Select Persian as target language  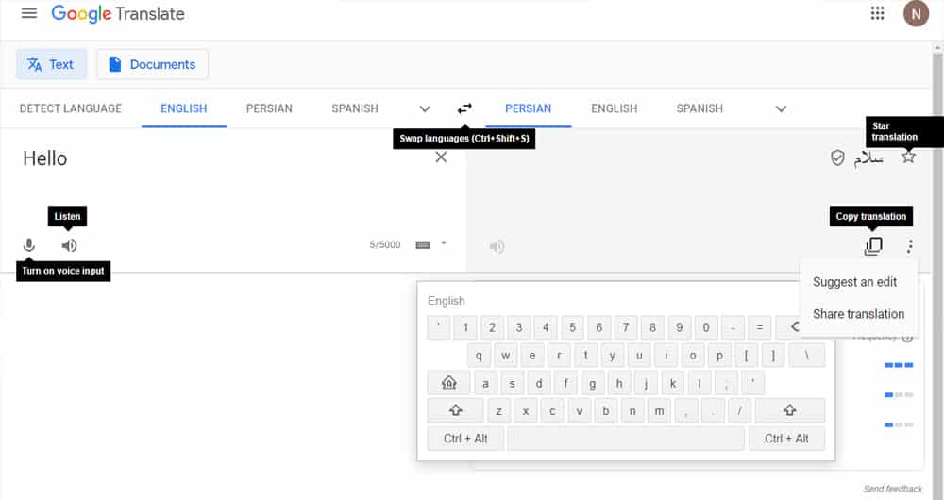[x=528, y=108]
